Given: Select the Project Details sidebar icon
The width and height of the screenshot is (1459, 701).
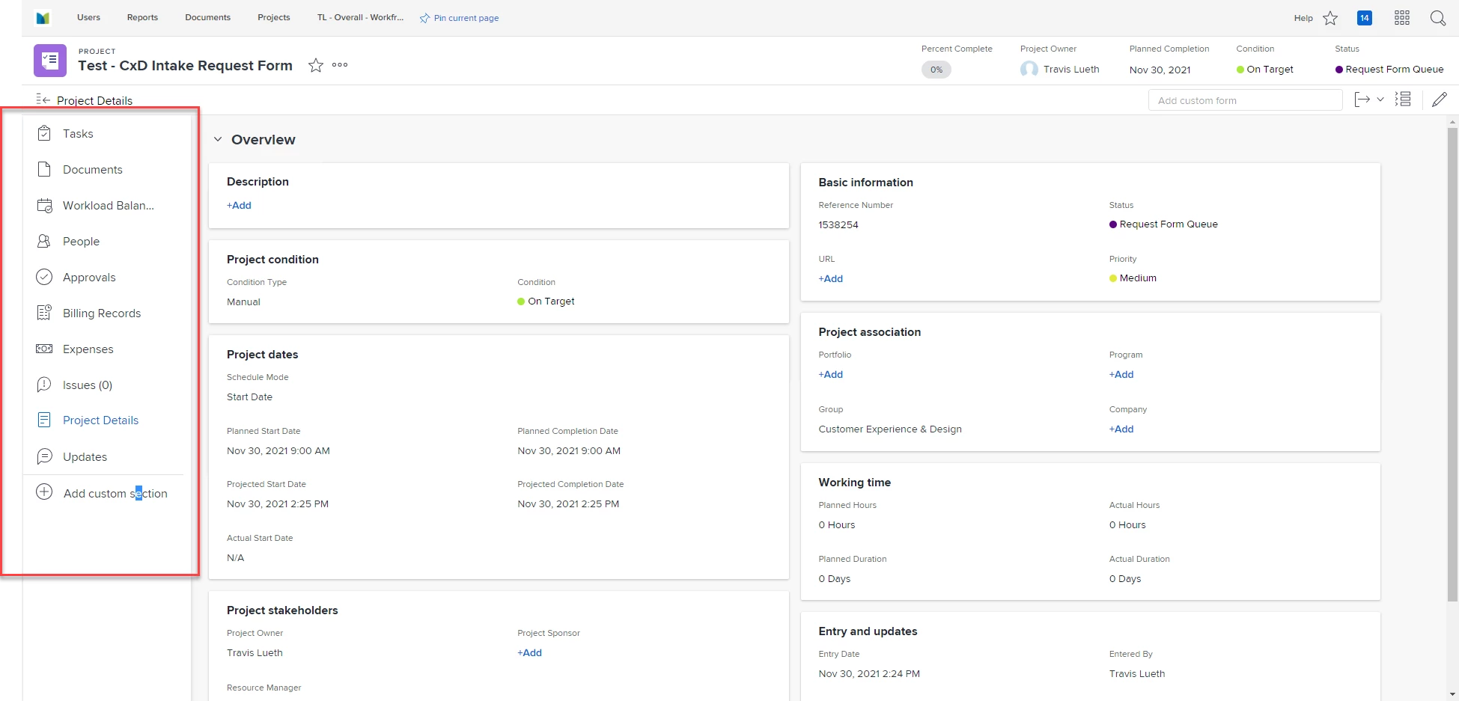Looking at the screenshot, I should click(x=44, y=420).
